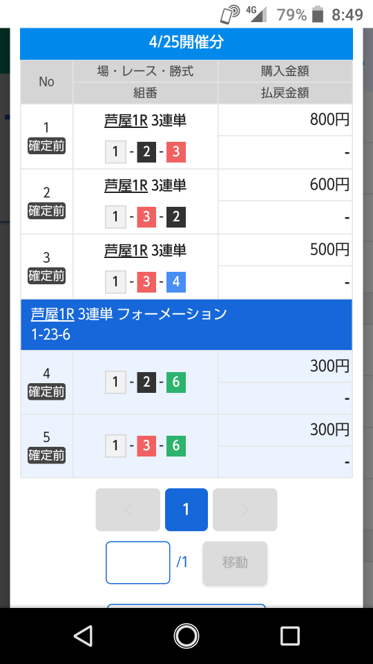Image resolution: width=373 pixels, height=664 pixels.
Task: Open 芦屋1R link in bet row 1
Action: (x=126, y=120)
